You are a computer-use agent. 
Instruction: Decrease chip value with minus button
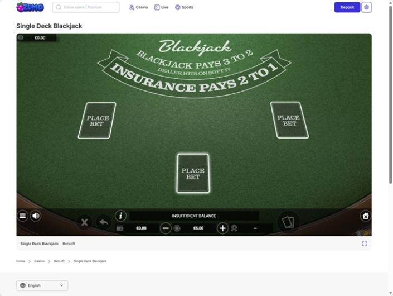click(166, 228)
